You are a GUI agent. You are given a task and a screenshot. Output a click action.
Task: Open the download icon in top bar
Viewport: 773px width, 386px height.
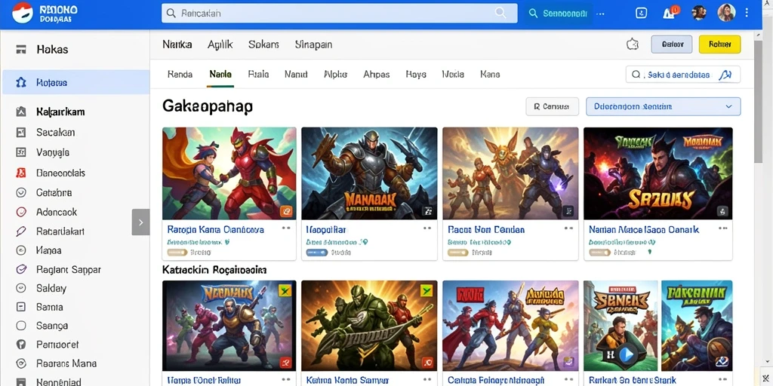click(642, 14)
